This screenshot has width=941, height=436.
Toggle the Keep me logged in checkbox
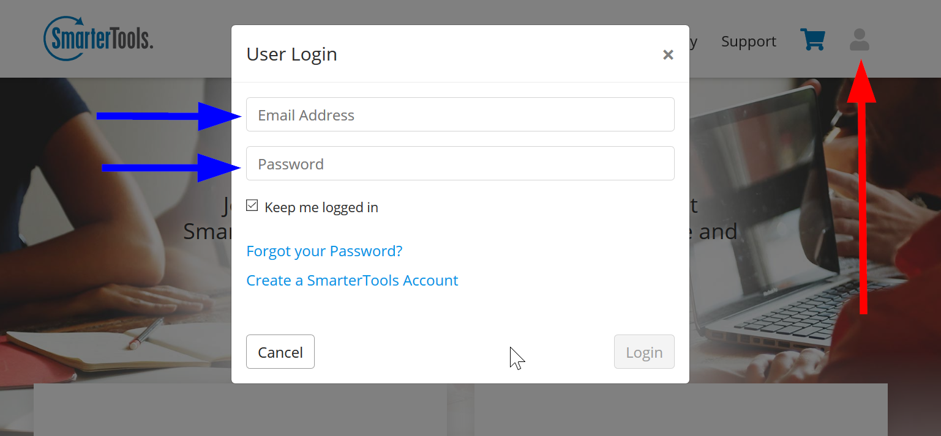pos(252,206)
